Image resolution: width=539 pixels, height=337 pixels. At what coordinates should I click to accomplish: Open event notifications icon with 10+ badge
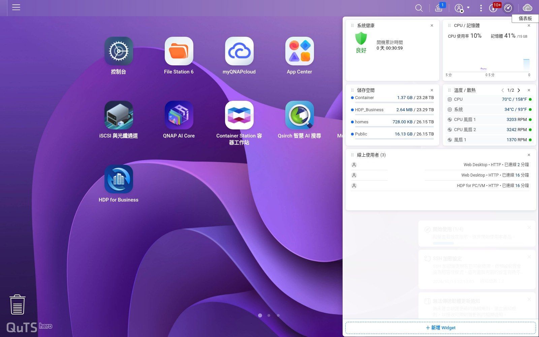pos(494,7)
